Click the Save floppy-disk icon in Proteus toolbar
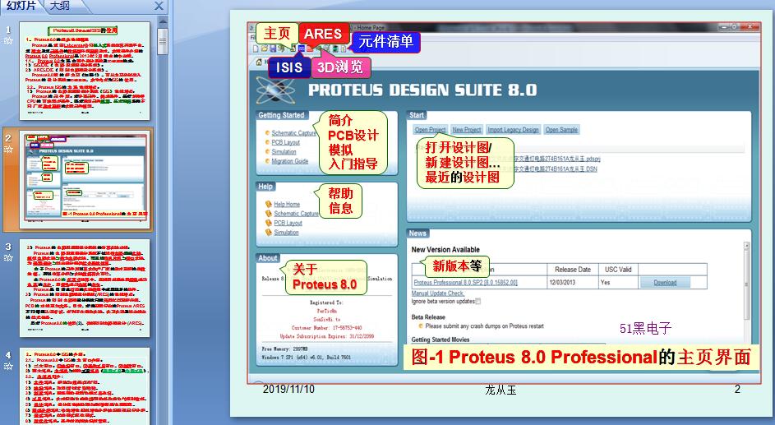The height and width of the screenshot is (425, 775). pyautogui.click(x=273, y=49)
